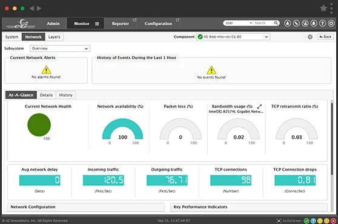Switch to the Layers tab

point(55,37)
